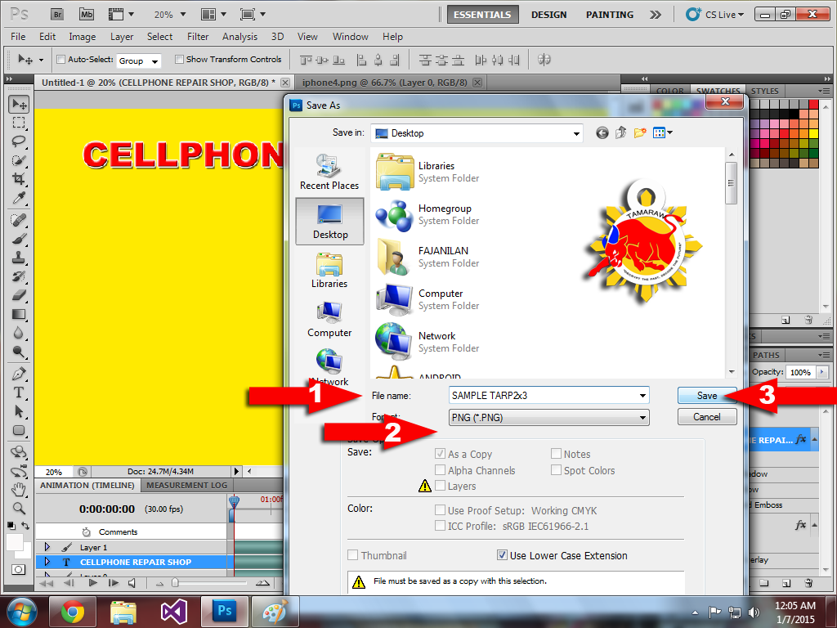This screenshot has height=628, width=837.
Task: Select the Move tool in toolbox
Action: point(19,104)
